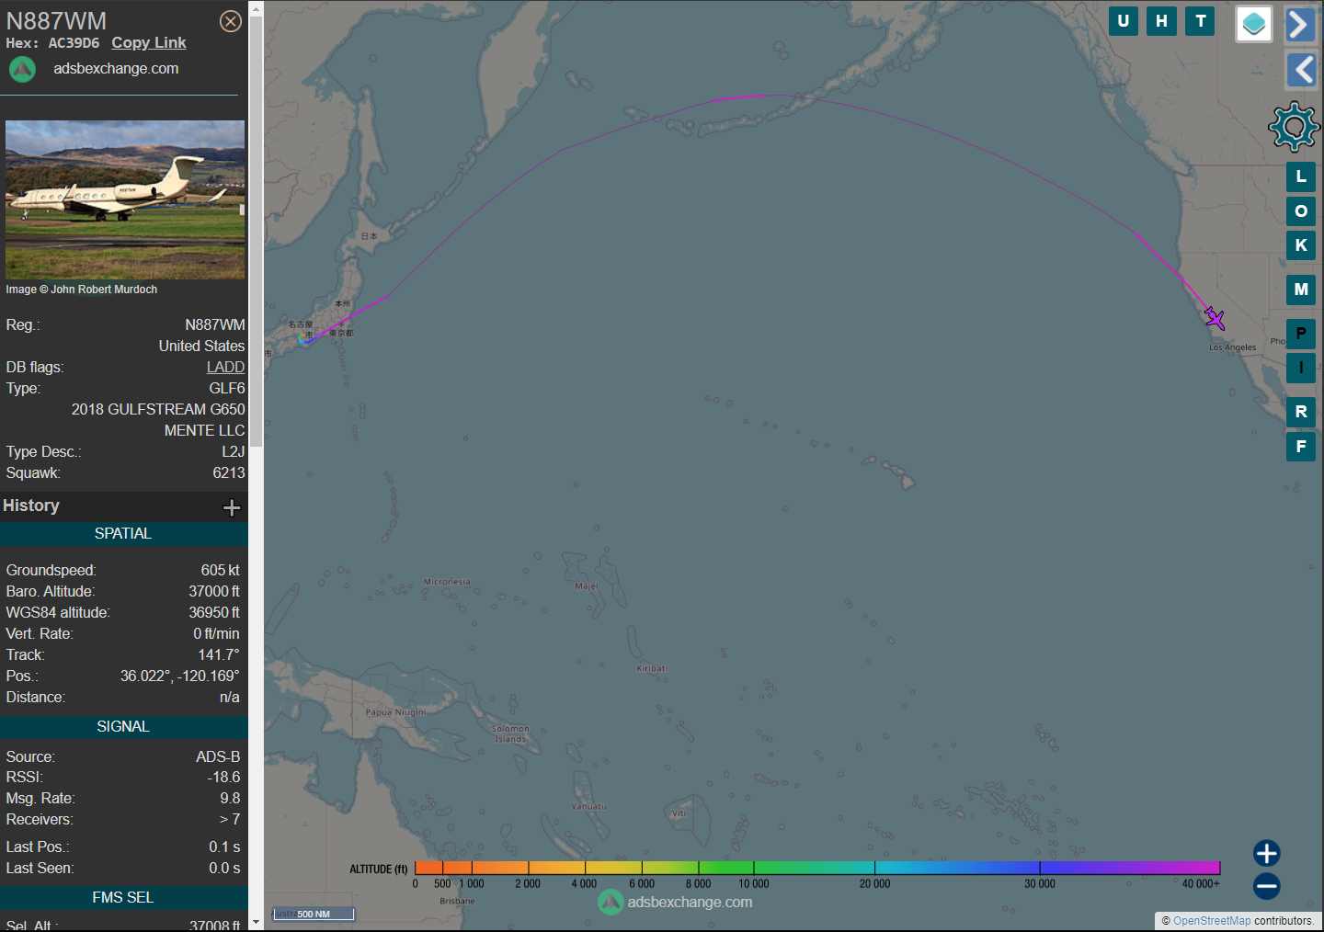Toggle the M map option button
This screenshot has width=1324, height=932.
tap(1301, 290)
